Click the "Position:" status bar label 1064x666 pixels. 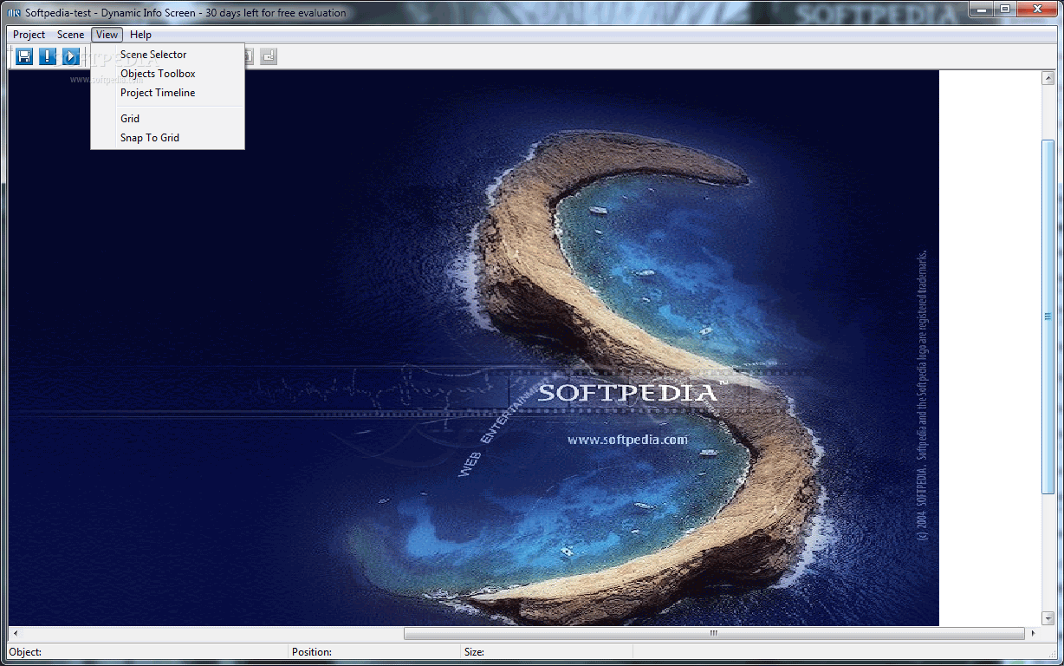coord(312,652)
